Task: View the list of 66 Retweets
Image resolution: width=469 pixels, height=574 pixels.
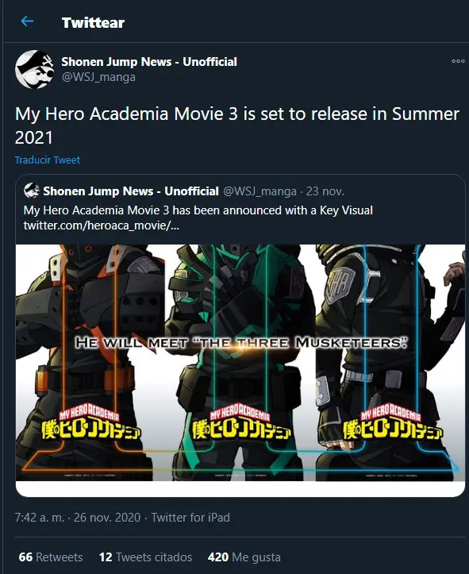Action: coord(51,557)
